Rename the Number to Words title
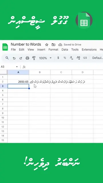 tap(26, 45)
